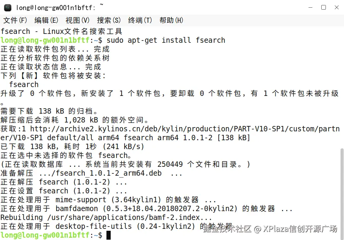Viewport: 344px width, 240px height.
Task: Open the 终端(T) menu
Action: click(x=140, y=20)
